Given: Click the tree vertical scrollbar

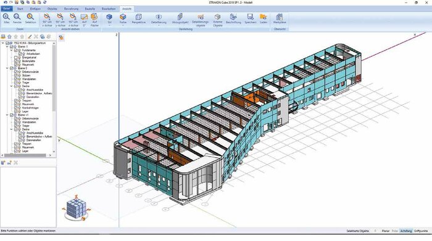Looking at the screenshot, I should (x=54, y=78).
